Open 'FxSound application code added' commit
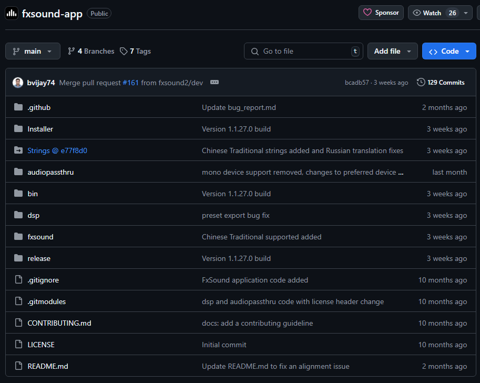The image size is (480, 383). pos(254,280)
